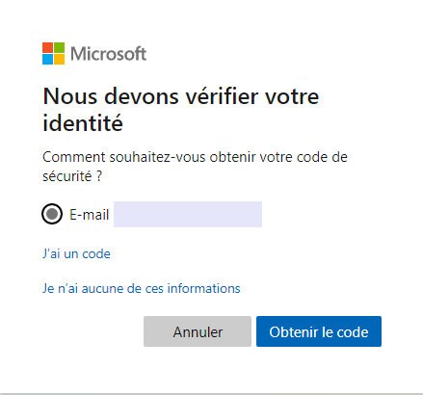Click the word "Obtenir" on the blue button

coord(292,332)
